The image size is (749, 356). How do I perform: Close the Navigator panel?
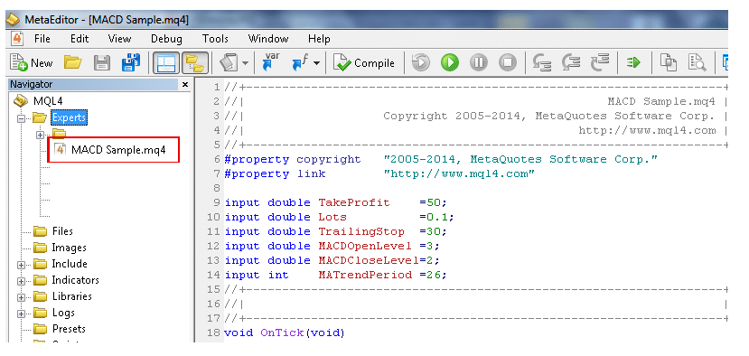(185, 85)
